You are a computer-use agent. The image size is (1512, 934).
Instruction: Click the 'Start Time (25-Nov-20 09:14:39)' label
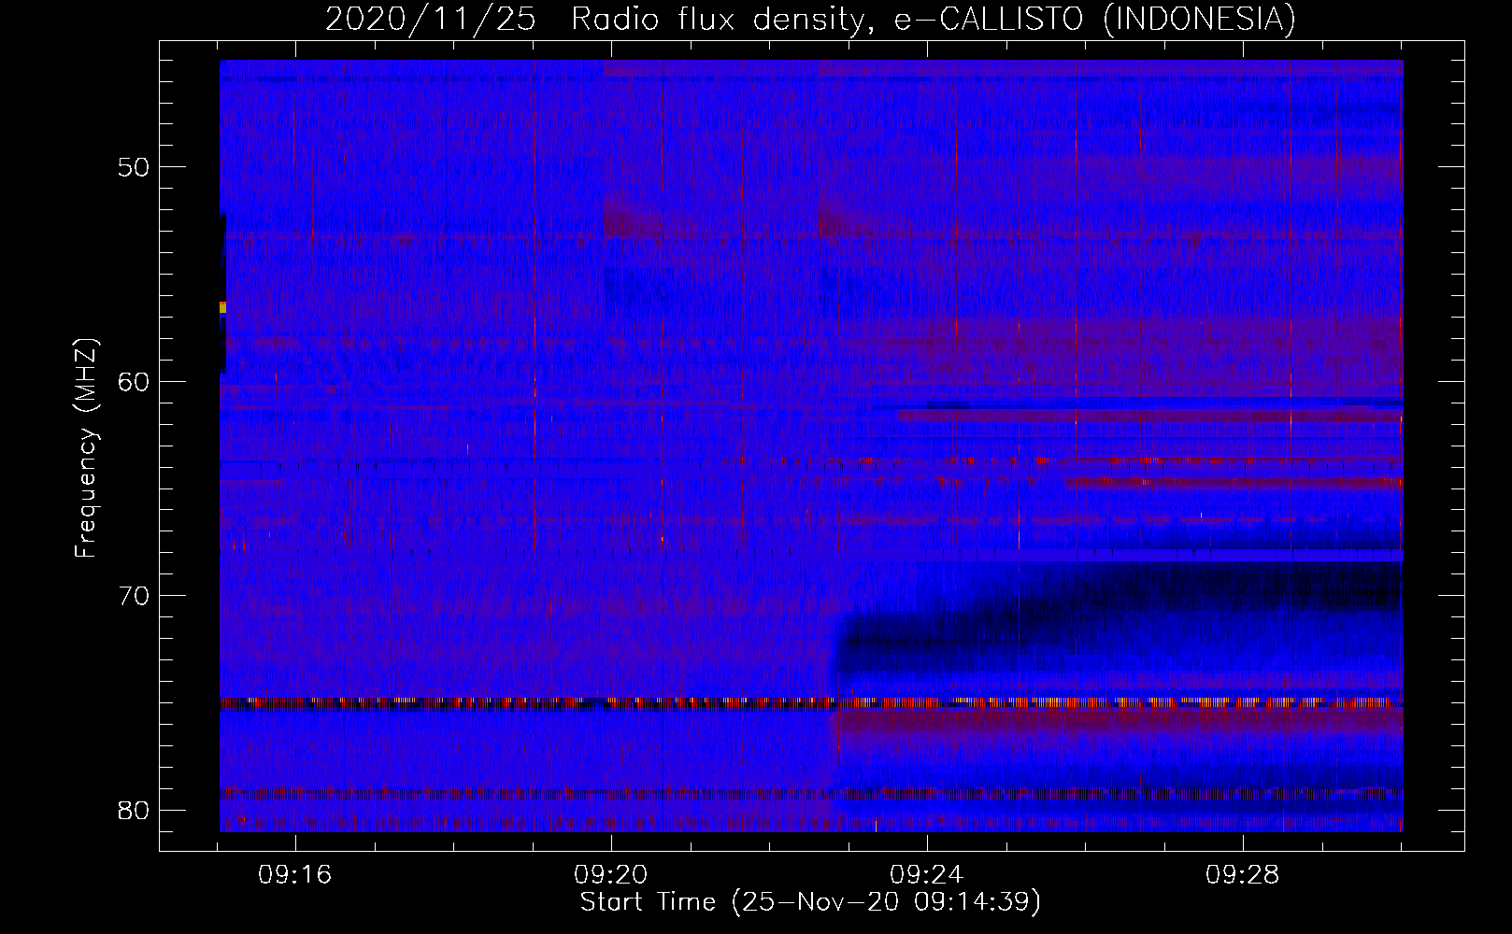coord(810,902)
